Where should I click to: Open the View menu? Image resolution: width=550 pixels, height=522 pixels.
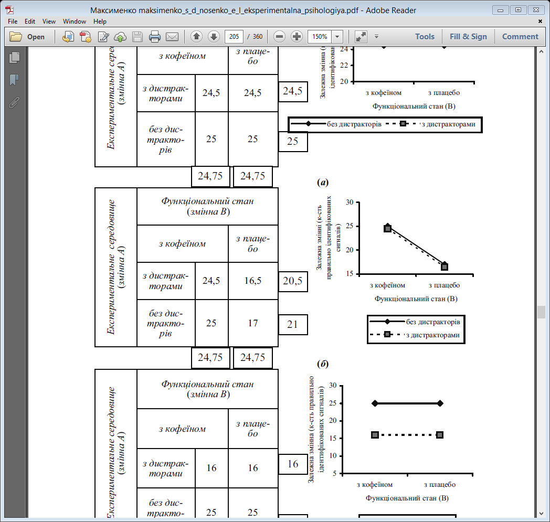[x=49, y=22]
